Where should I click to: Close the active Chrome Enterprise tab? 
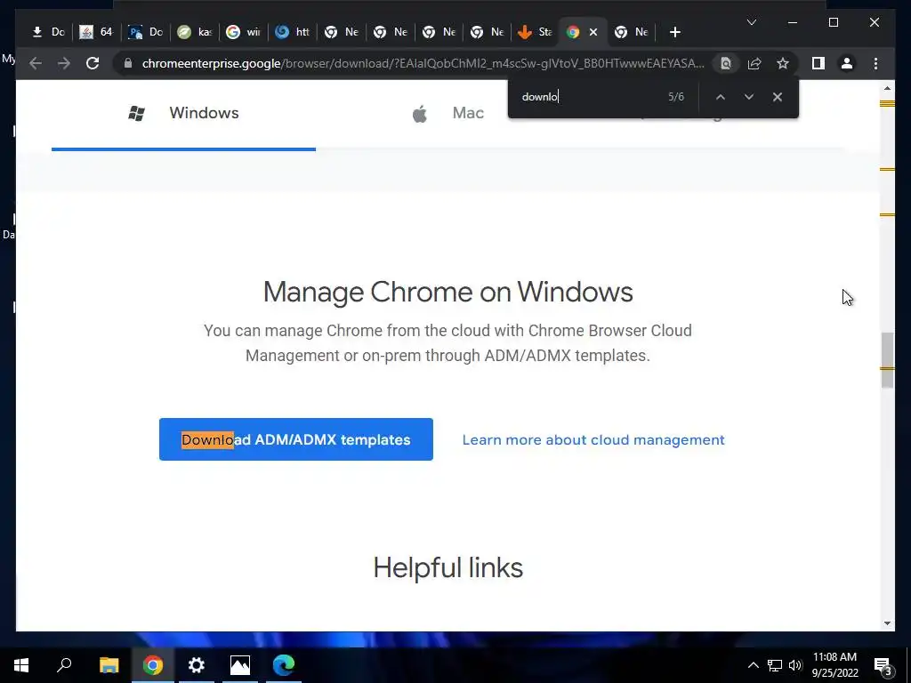pos(593,33)
